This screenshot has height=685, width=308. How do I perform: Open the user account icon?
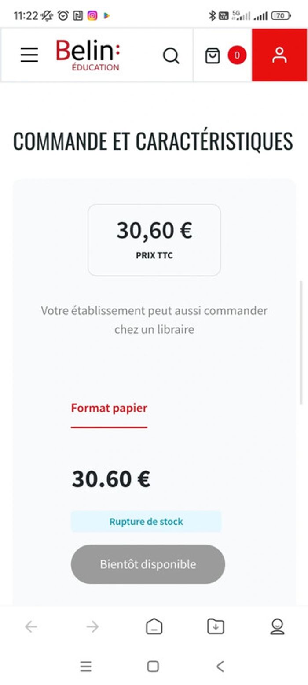point(279,55)
